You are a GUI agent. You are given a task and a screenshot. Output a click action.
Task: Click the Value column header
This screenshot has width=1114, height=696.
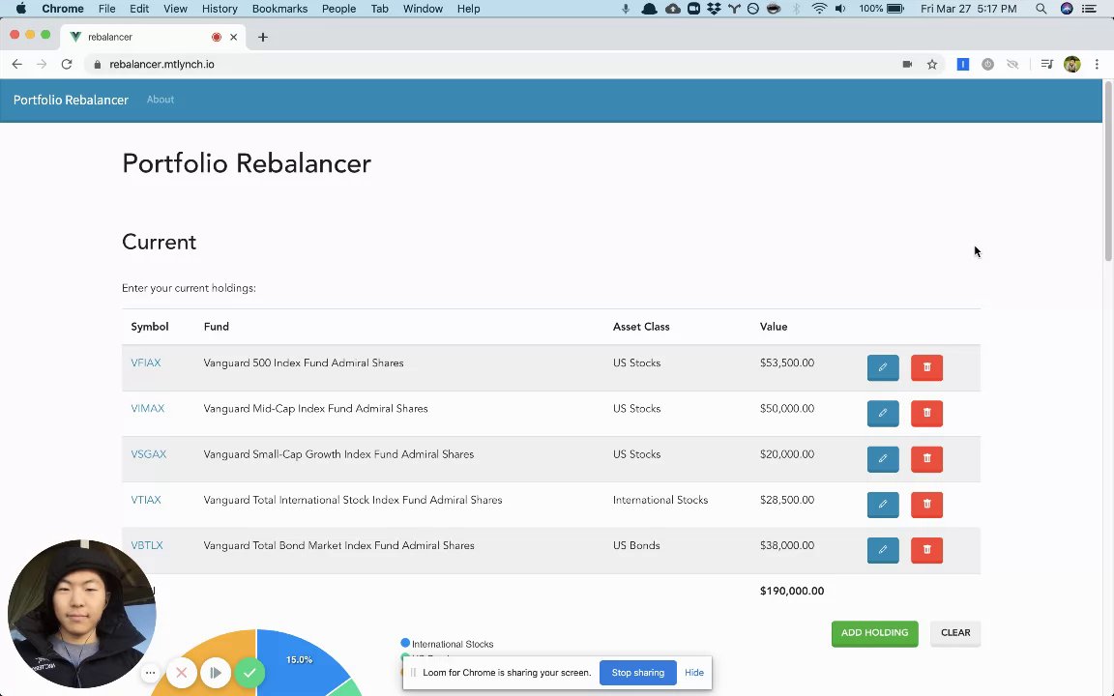pos(773,327)
